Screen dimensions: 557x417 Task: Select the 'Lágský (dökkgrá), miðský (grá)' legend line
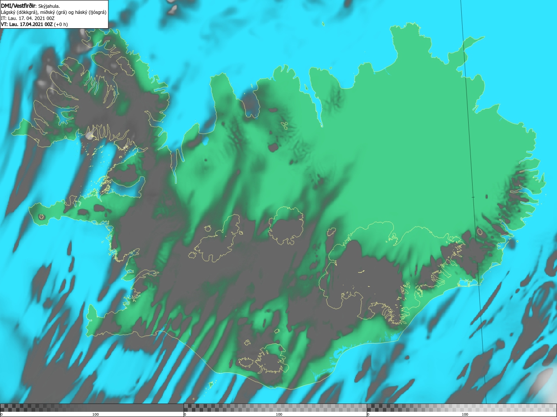coord(54,12)
